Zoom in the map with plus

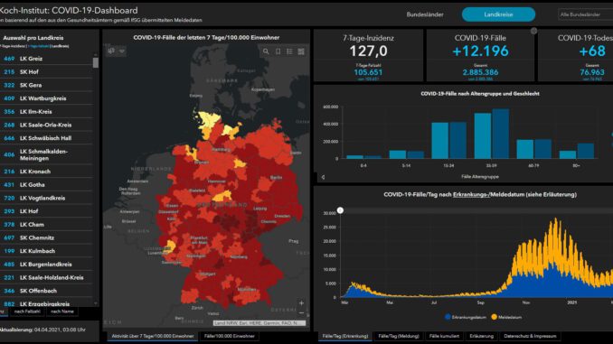(301, 303)
